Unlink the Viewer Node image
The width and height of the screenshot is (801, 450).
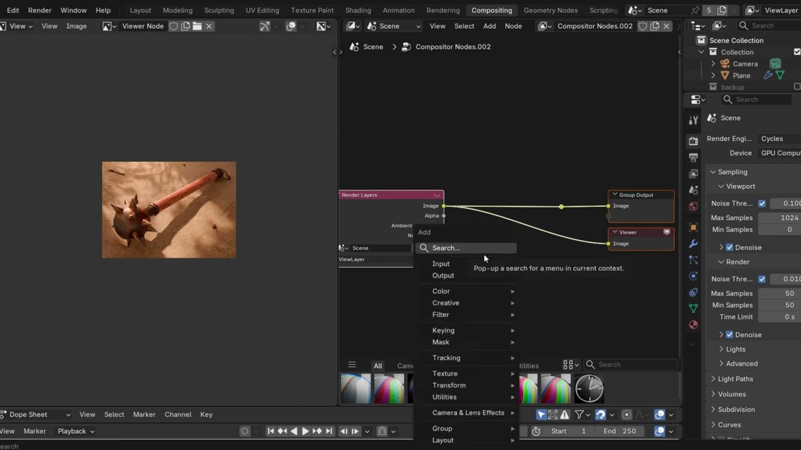click(209, 26)
